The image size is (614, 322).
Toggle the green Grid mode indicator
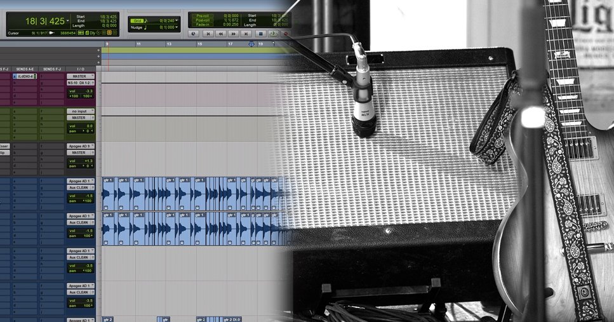point(137,20)
